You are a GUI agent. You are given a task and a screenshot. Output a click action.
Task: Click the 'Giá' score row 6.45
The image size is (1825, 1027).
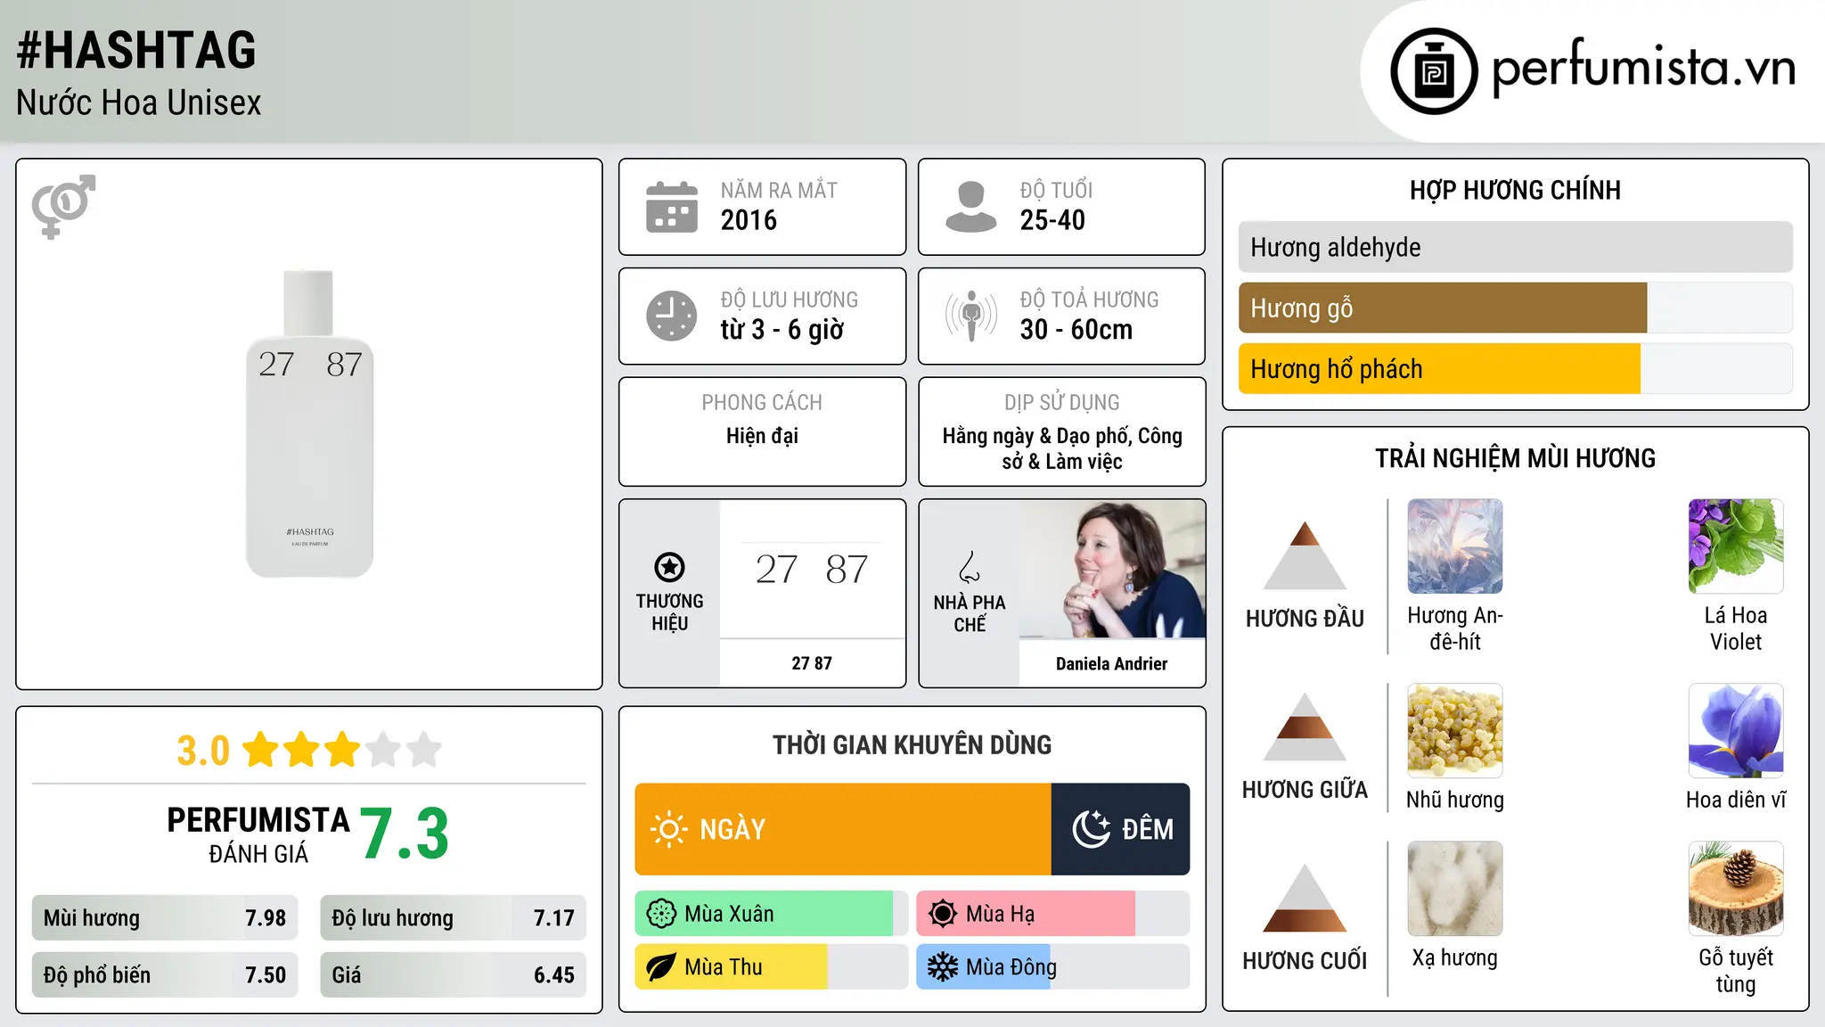pos(453,975)
